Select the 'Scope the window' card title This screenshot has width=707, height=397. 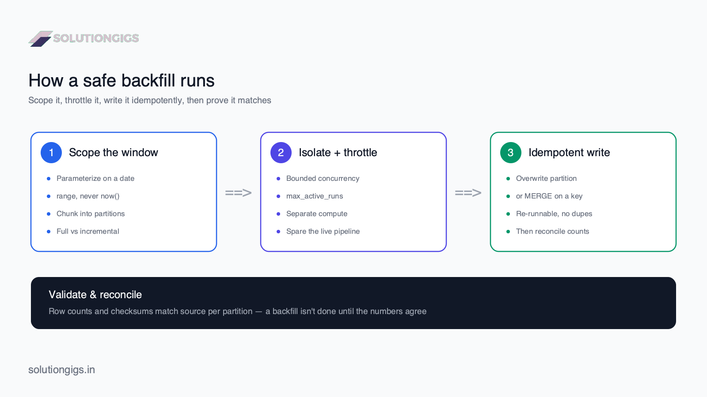coord(114,153)
